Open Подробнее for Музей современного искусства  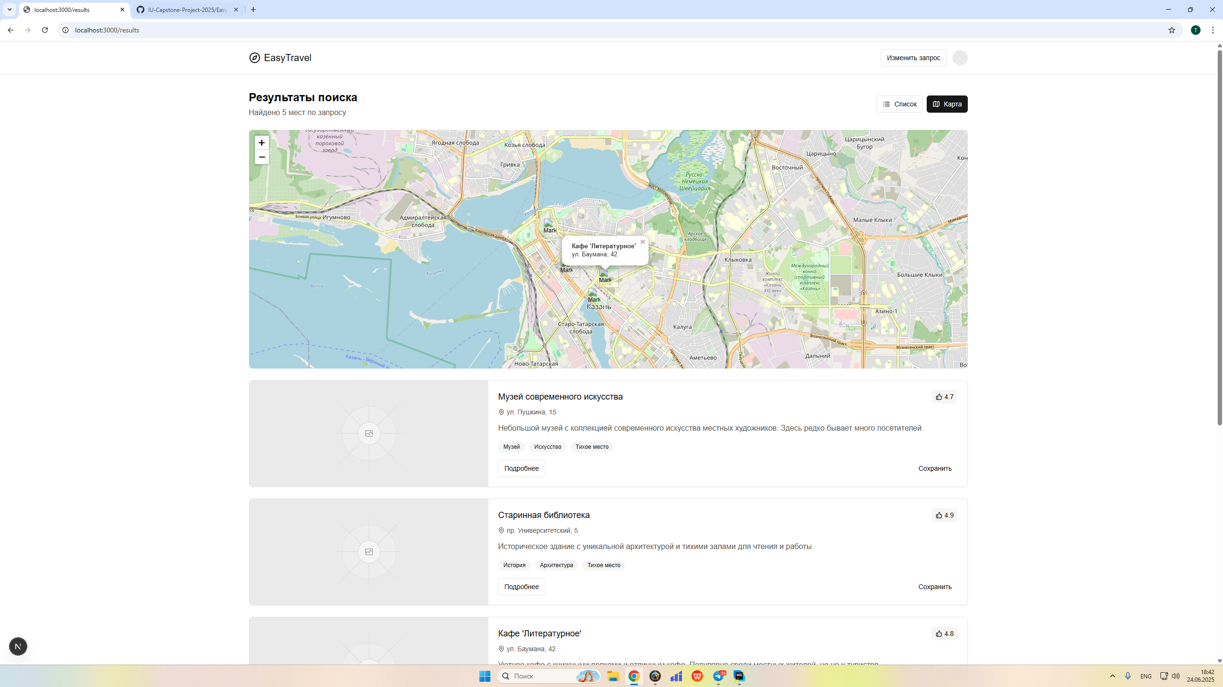[x=521, y=468]
